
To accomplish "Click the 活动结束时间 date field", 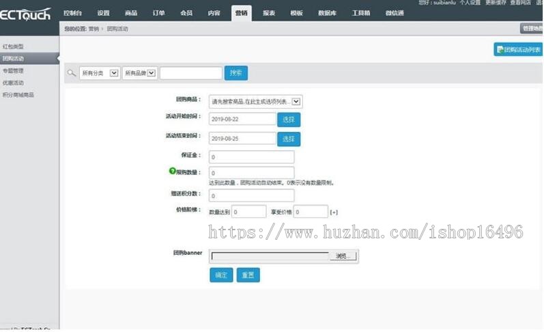I will [242, 138].
